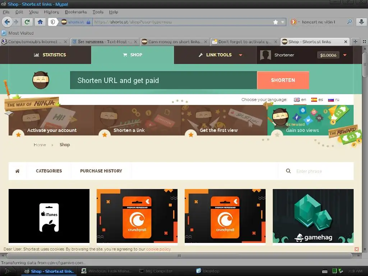Open the STATISTICS section

tap(50, 55)
